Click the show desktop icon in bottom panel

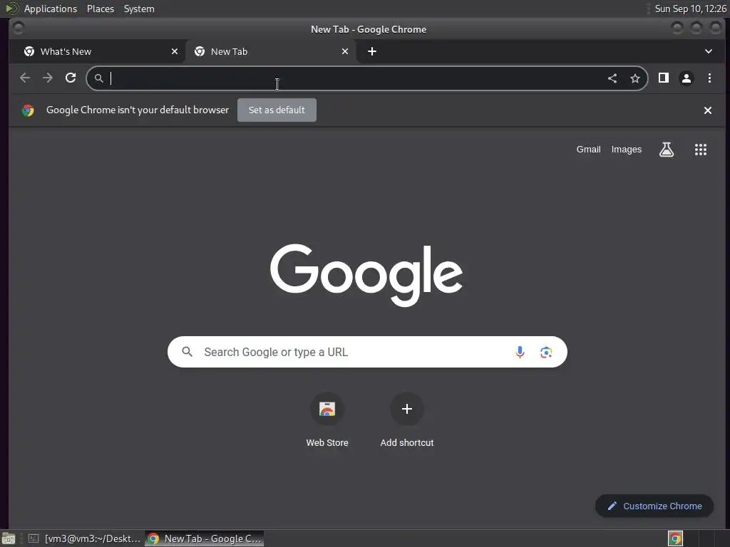click(9, 538)
